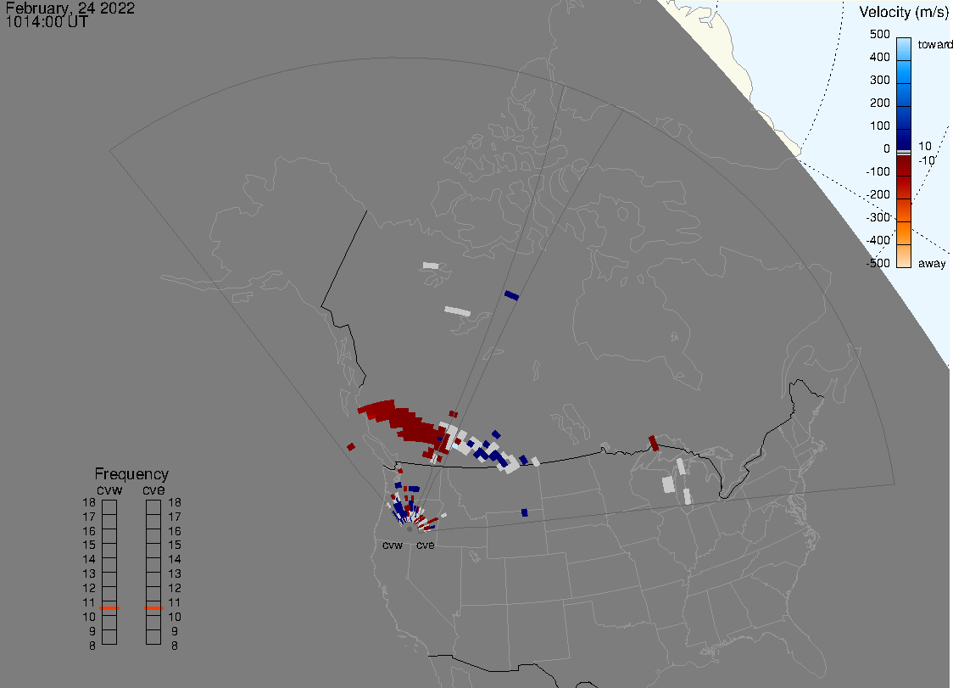Select the dark red 0 to -100 swatch
Viewport: 953px width, 688px height.
(904, 165)
